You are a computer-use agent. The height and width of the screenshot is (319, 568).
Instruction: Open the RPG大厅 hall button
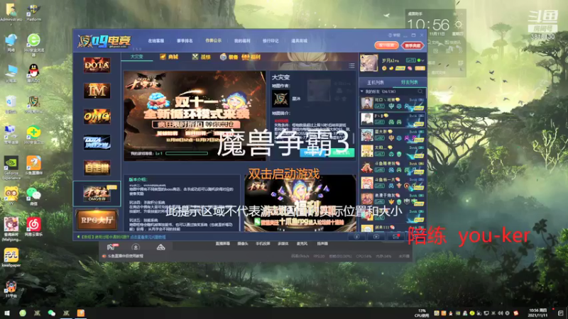[x=97, y=220]
